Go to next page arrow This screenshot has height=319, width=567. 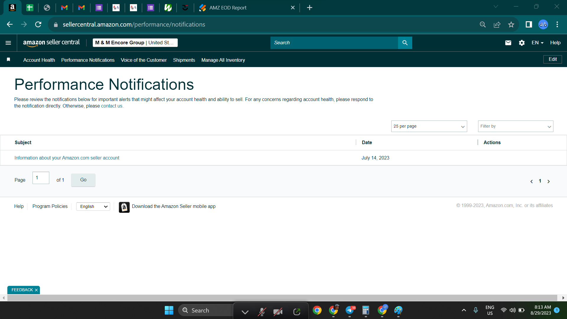(x=548, y=181)
